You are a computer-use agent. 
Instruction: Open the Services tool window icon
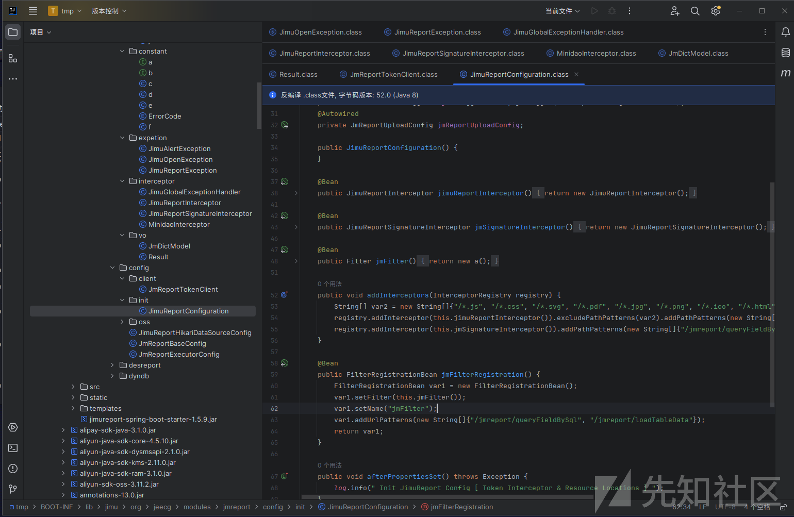[x=13, y=427]
